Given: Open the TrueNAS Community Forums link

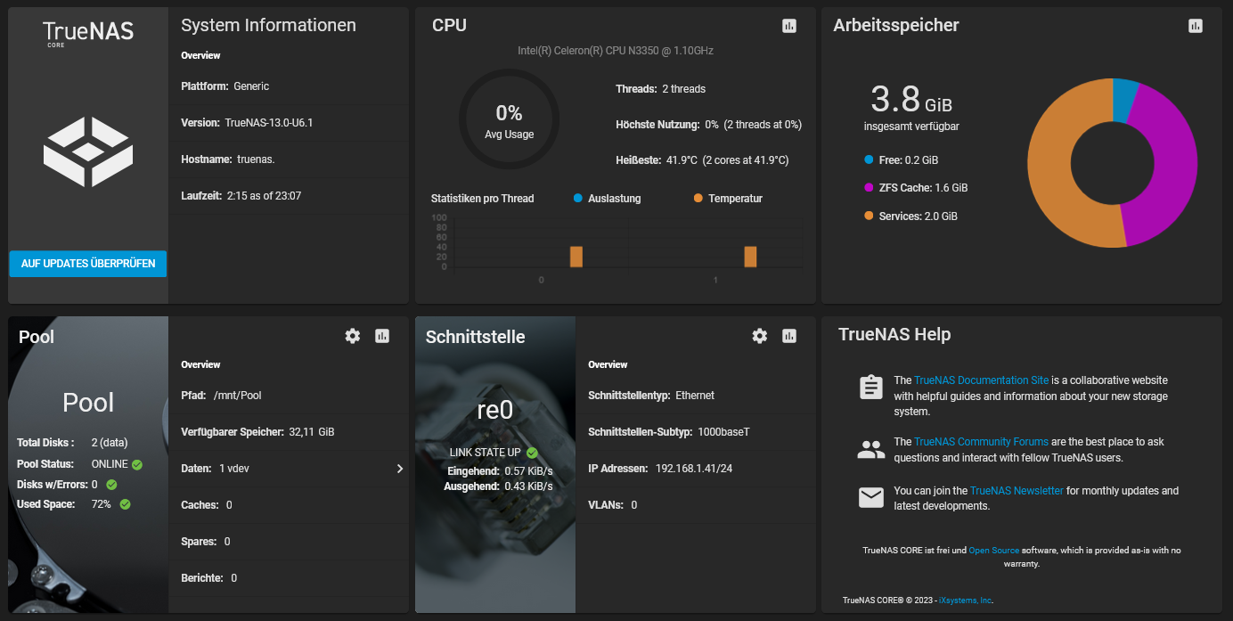Looking at the screenshot, I should point(981,442).
